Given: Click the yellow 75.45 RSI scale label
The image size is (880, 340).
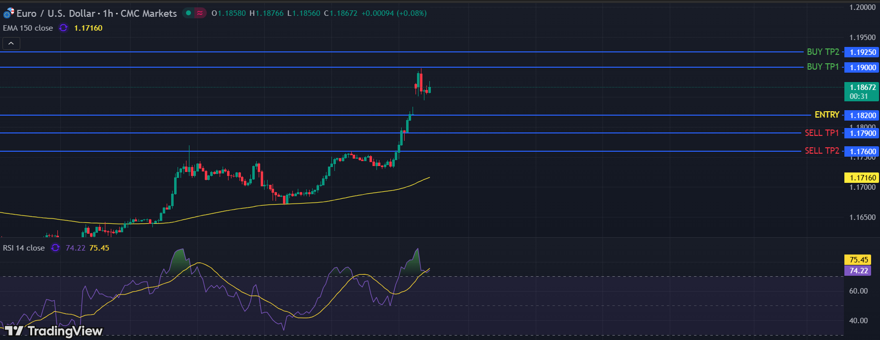Looking at the screenshot, I should point(858,260).
